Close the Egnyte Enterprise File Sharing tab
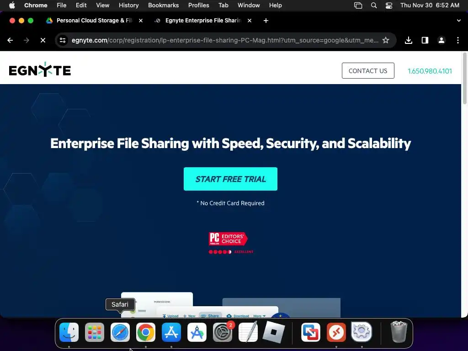This screenshot has width=468, height=351. point(250,21)
